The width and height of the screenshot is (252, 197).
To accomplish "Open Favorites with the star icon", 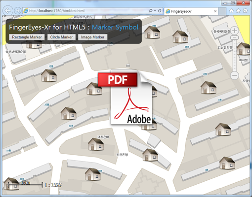I will point(238,11).
